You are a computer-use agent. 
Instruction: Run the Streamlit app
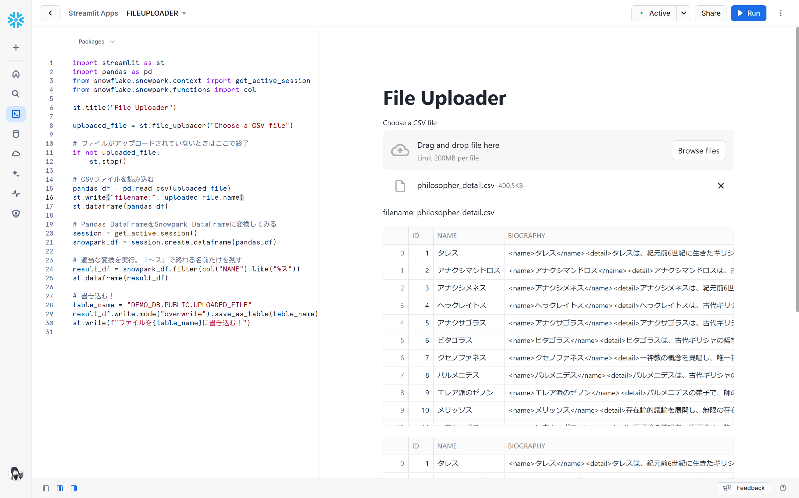[748, 13]
